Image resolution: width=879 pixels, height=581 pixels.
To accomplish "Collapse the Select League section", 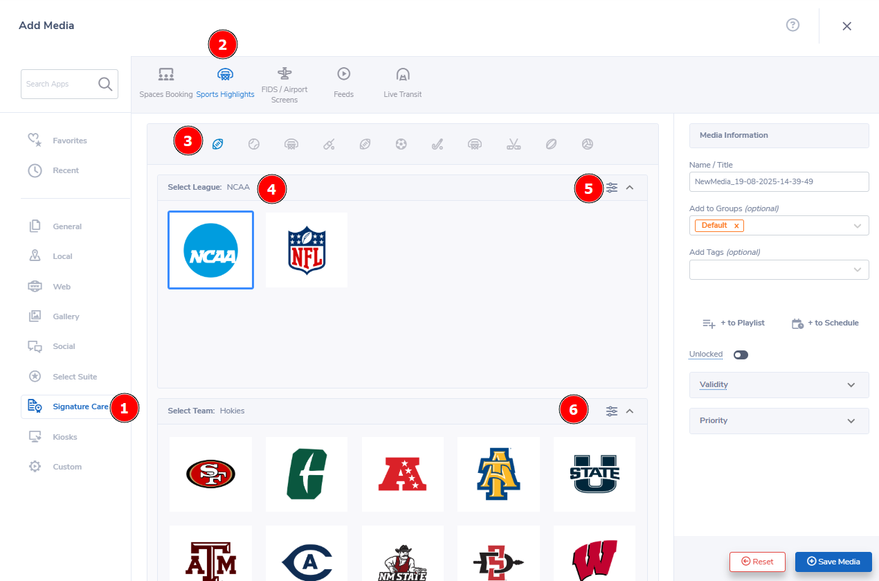I will point(630,188).
